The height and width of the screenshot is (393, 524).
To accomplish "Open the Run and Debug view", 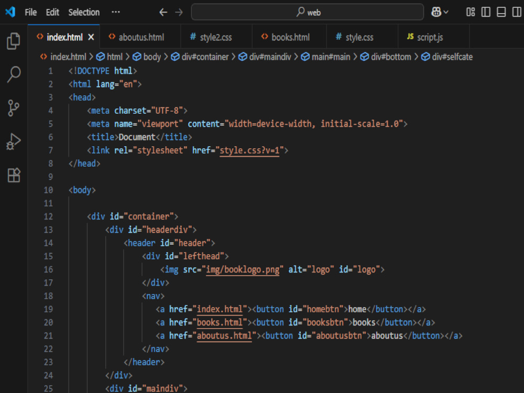I will [14, 141].
